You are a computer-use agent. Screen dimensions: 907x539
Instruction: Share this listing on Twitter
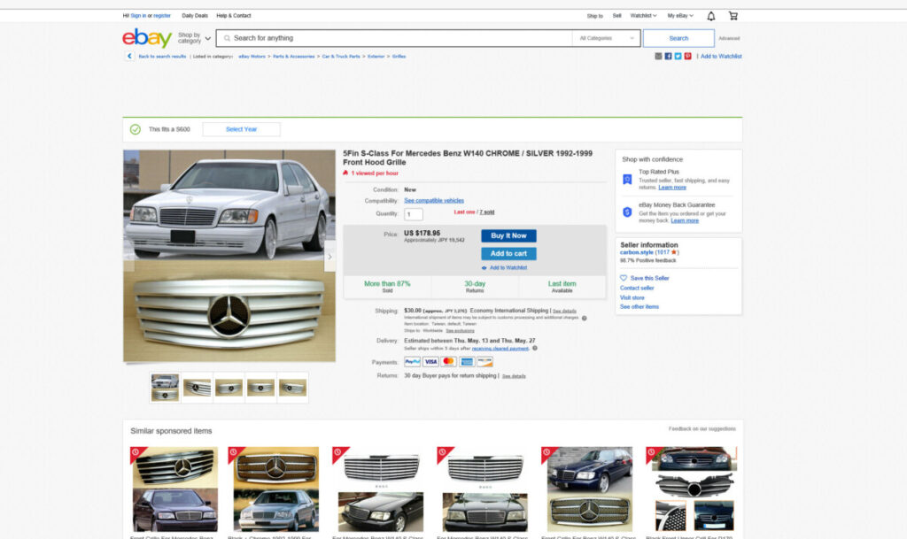coord(678,56)
